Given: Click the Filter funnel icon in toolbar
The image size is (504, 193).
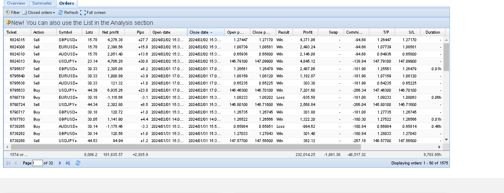Looking at the screenshot, I should point(8,13).
